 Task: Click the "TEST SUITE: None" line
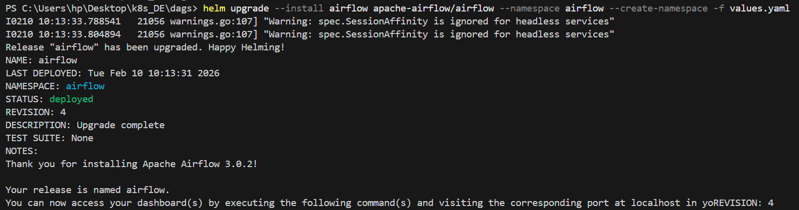pyautogui.click(x=49, y=138)
